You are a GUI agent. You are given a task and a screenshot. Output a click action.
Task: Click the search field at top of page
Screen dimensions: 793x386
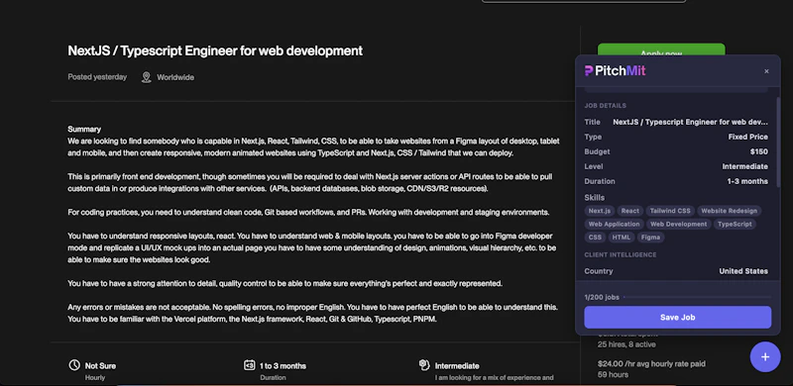click(x=584, y=2)
